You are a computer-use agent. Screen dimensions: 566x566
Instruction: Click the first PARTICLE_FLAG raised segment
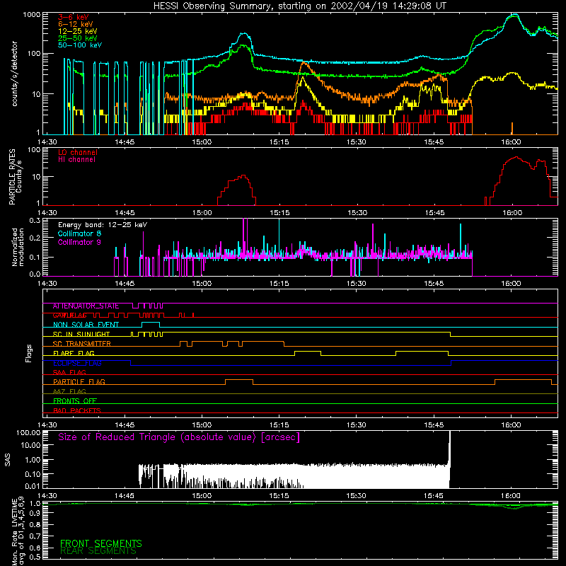pos(239,380)
